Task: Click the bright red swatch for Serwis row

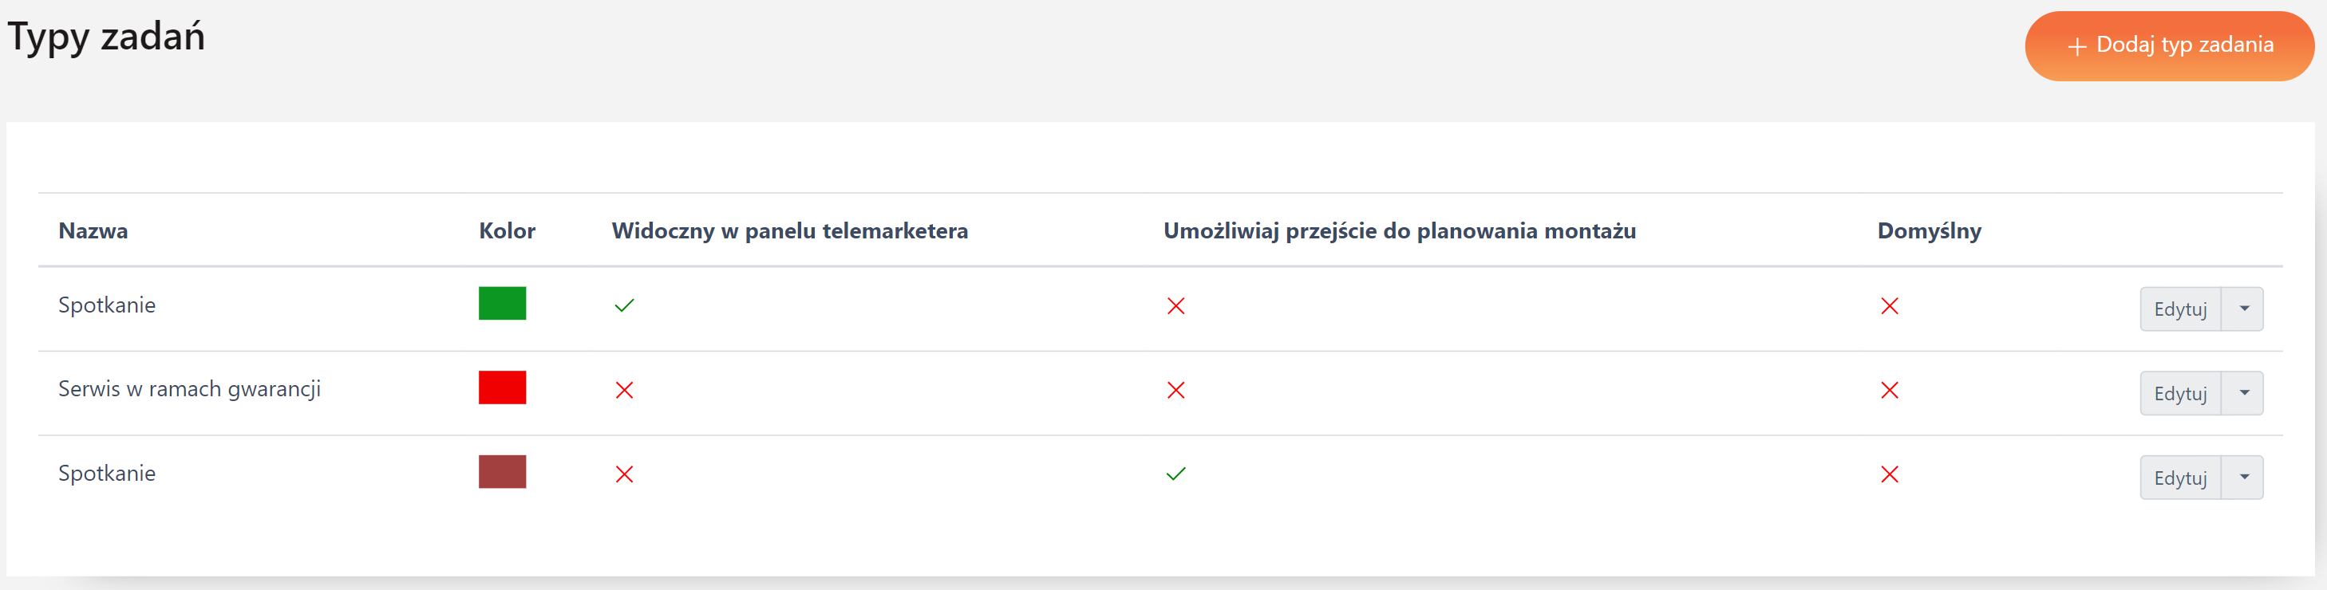Action: coord(502,387)
